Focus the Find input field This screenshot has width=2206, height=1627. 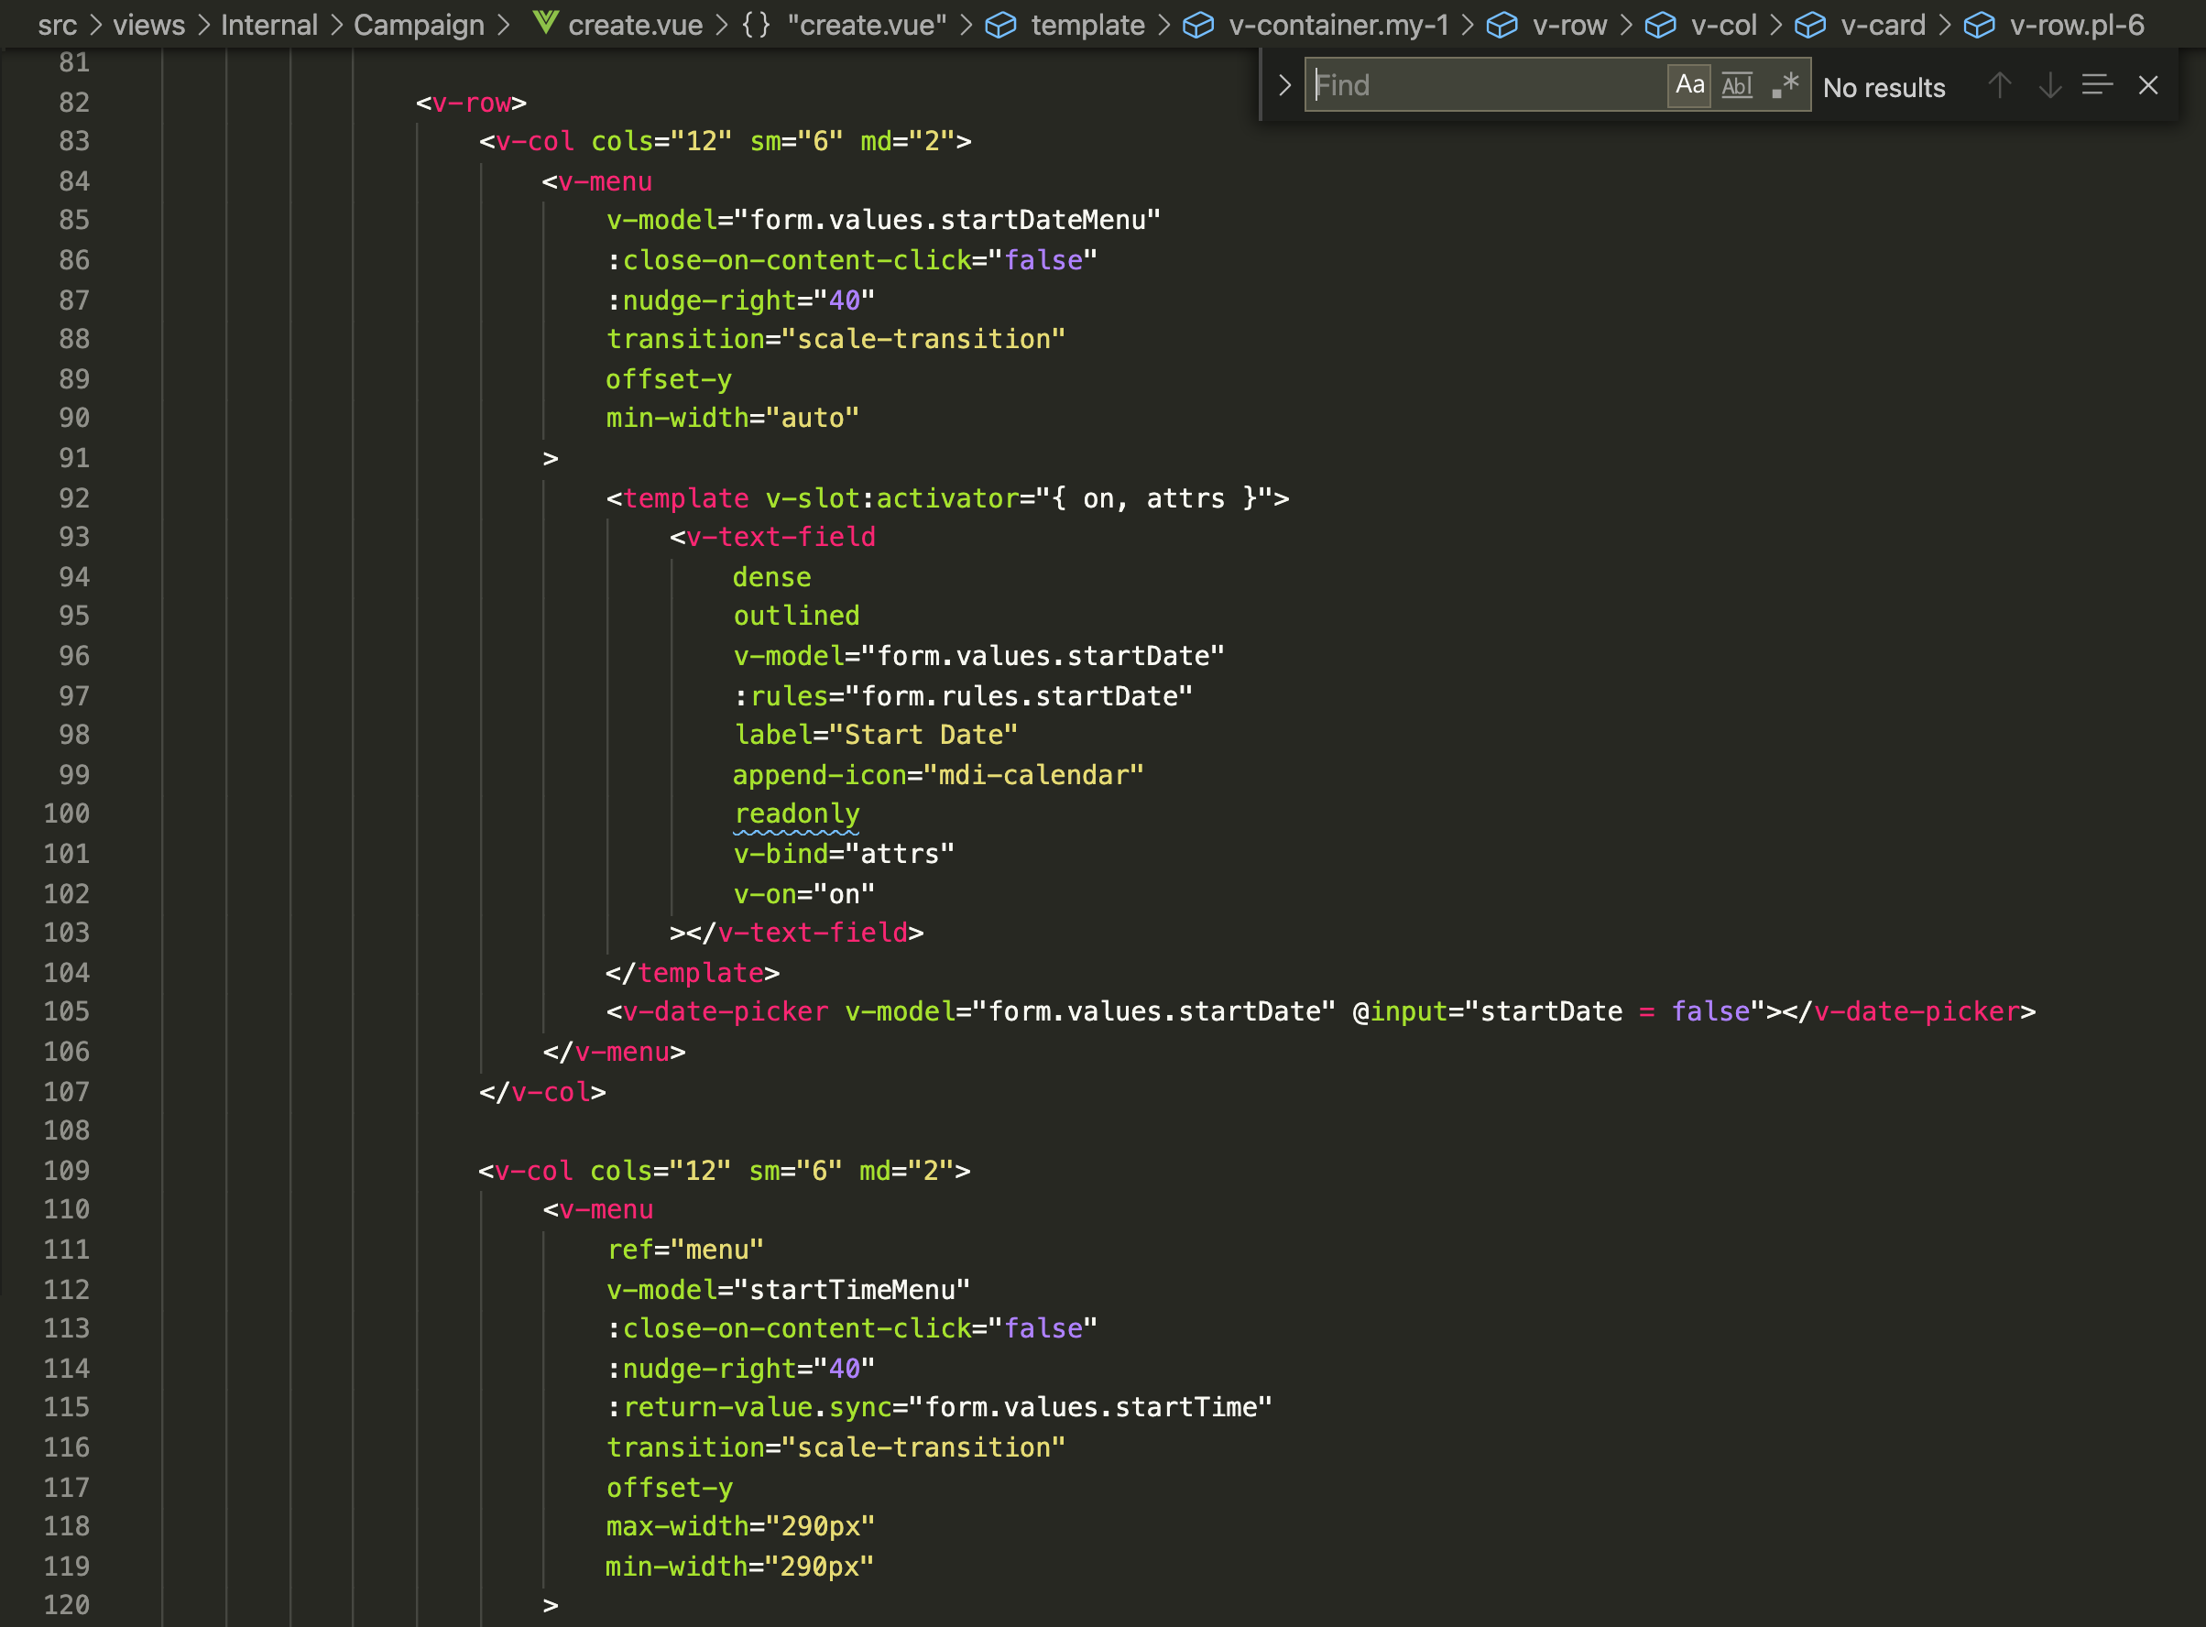point(1487,84)
